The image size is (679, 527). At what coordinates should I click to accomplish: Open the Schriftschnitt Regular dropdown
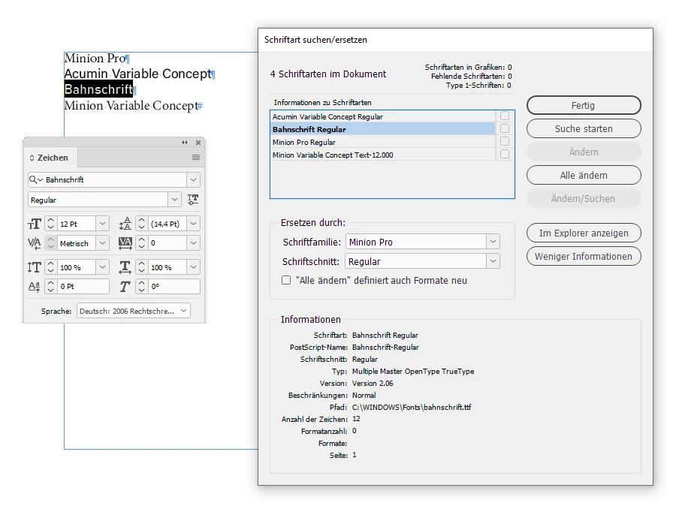pyautogui.click(x=493, y=261)
